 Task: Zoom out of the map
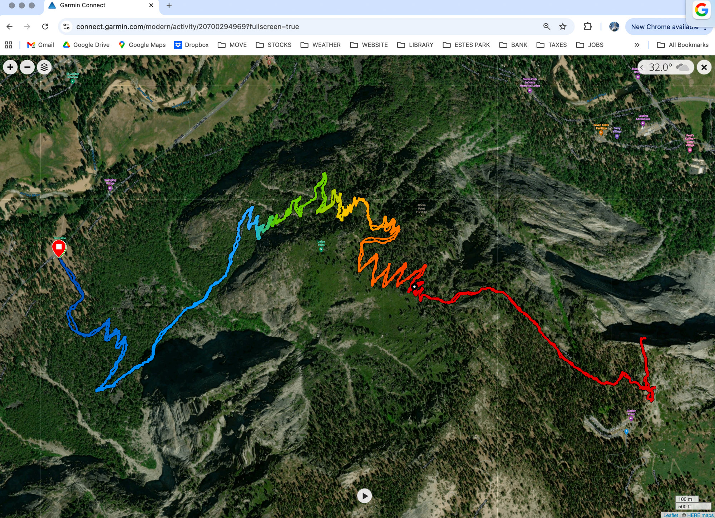pyautogui.click(x=27, y=67)
